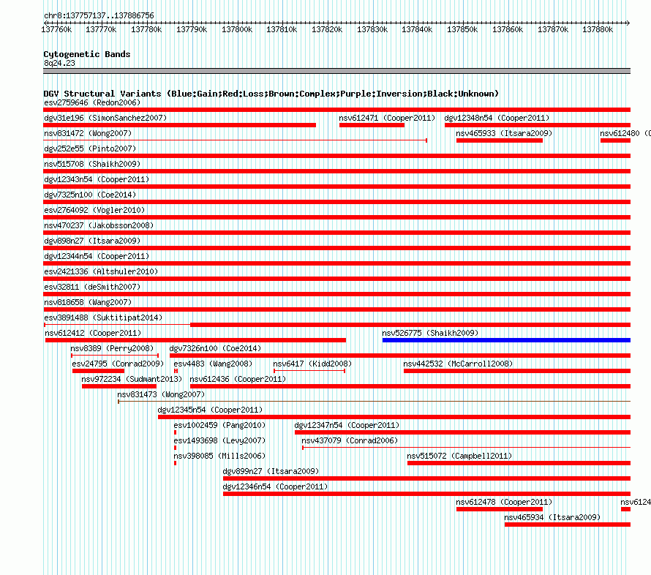This screenshot has height=575, width=651.
Task: Click dgv898n27 (Itsara2009) label
Action: [92, 241]
